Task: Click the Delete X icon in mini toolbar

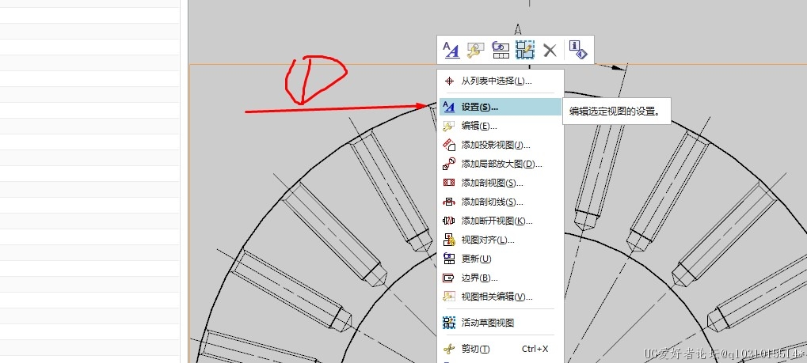Action: (x=550, y=50)
